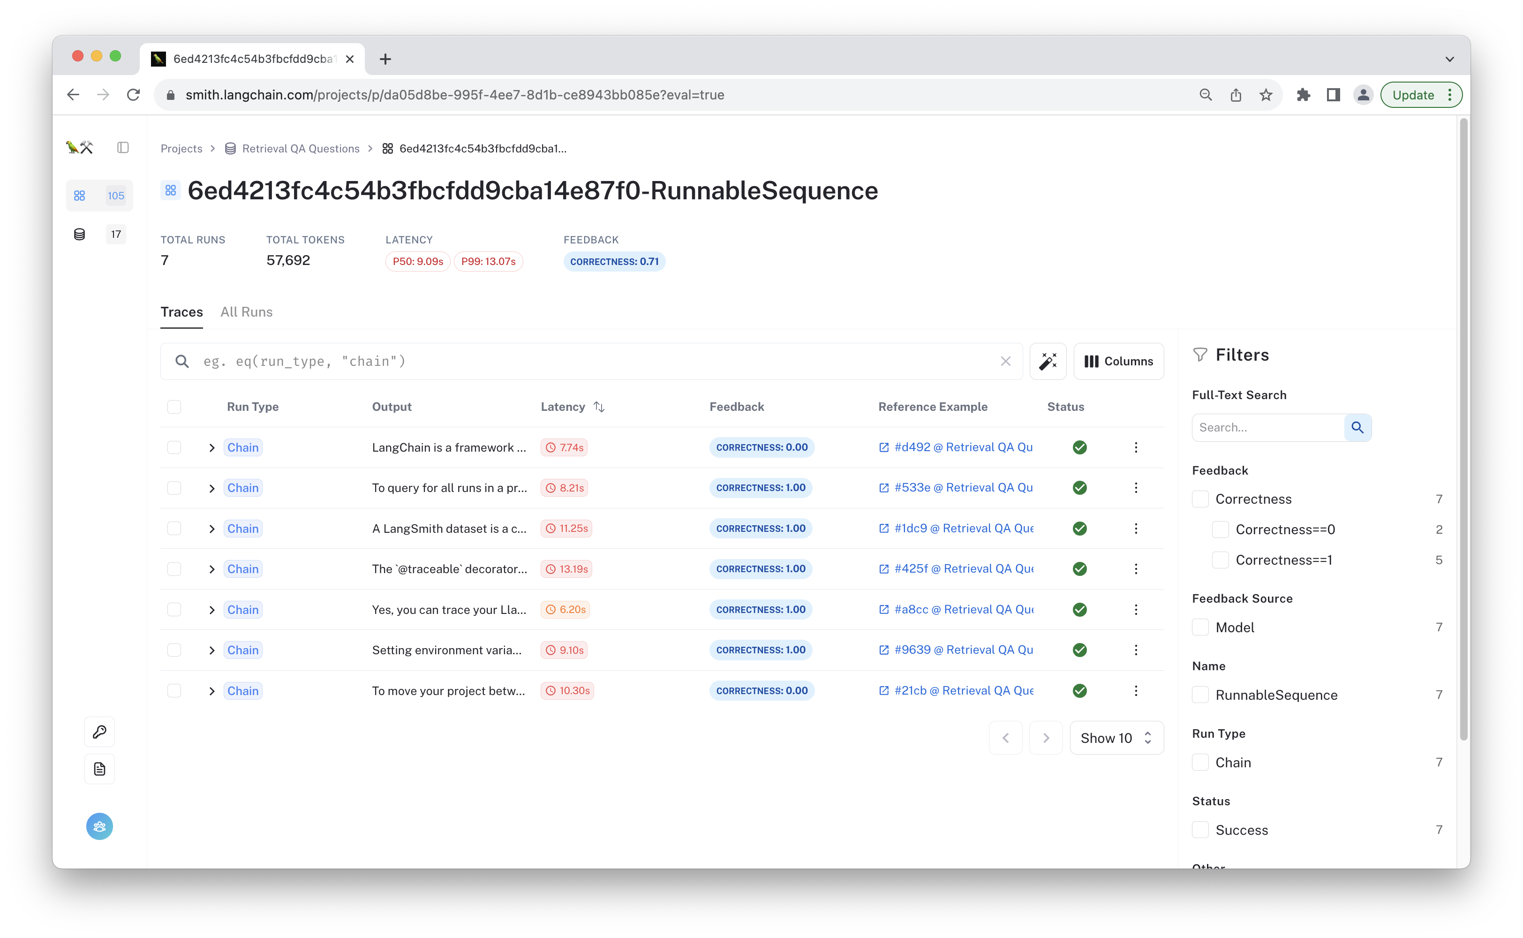This screenshot has height=938, width=1523.
Task: Open reference example #533e link
Action: pyautogui.click(x=956, y=488)
